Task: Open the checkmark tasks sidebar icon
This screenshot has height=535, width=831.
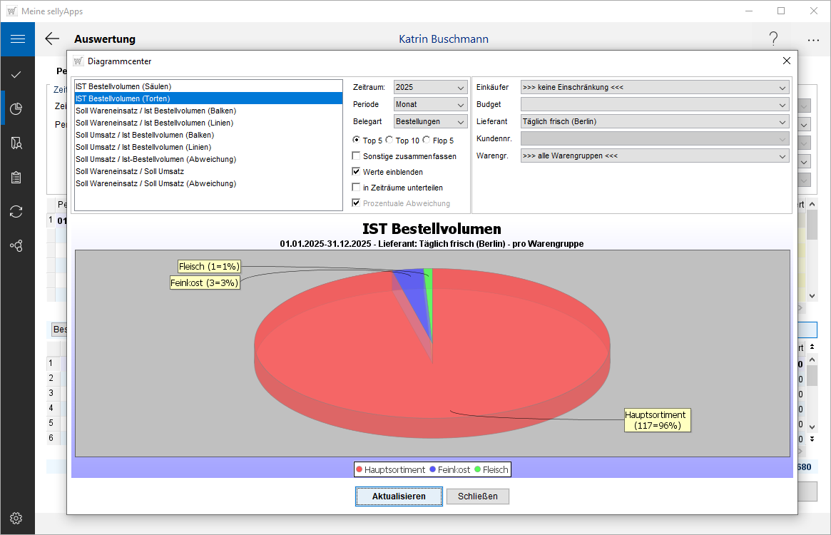Action: [17, 74]
